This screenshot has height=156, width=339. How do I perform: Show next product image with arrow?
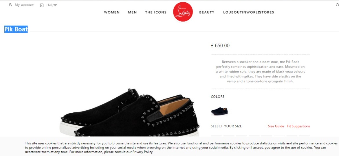click(x=194, y=114)
